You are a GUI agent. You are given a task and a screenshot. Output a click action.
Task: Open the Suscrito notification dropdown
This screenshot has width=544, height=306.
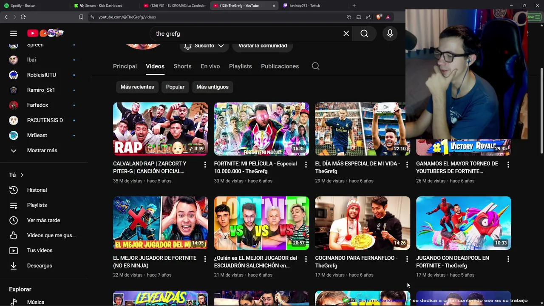(204, 45)
